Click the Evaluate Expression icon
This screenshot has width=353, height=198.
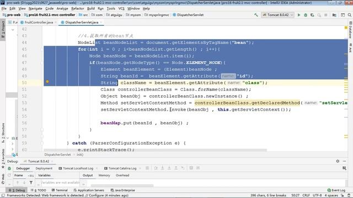coord(191,168)
